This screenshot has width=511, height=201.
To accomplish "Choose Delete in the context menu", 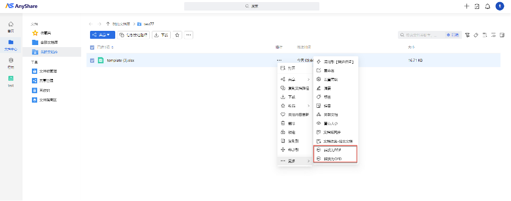I will 295,124.
